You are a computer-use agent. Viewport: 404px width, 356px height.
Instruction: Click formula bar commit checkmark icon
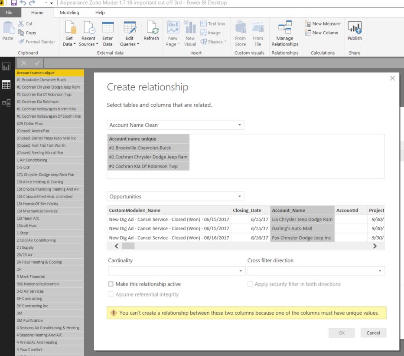[x=37, y=63]
